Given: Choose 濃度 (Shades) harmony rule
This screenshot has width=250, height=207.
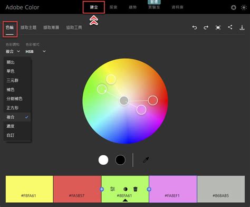Looking at the screenshot, I should (17, 126).
